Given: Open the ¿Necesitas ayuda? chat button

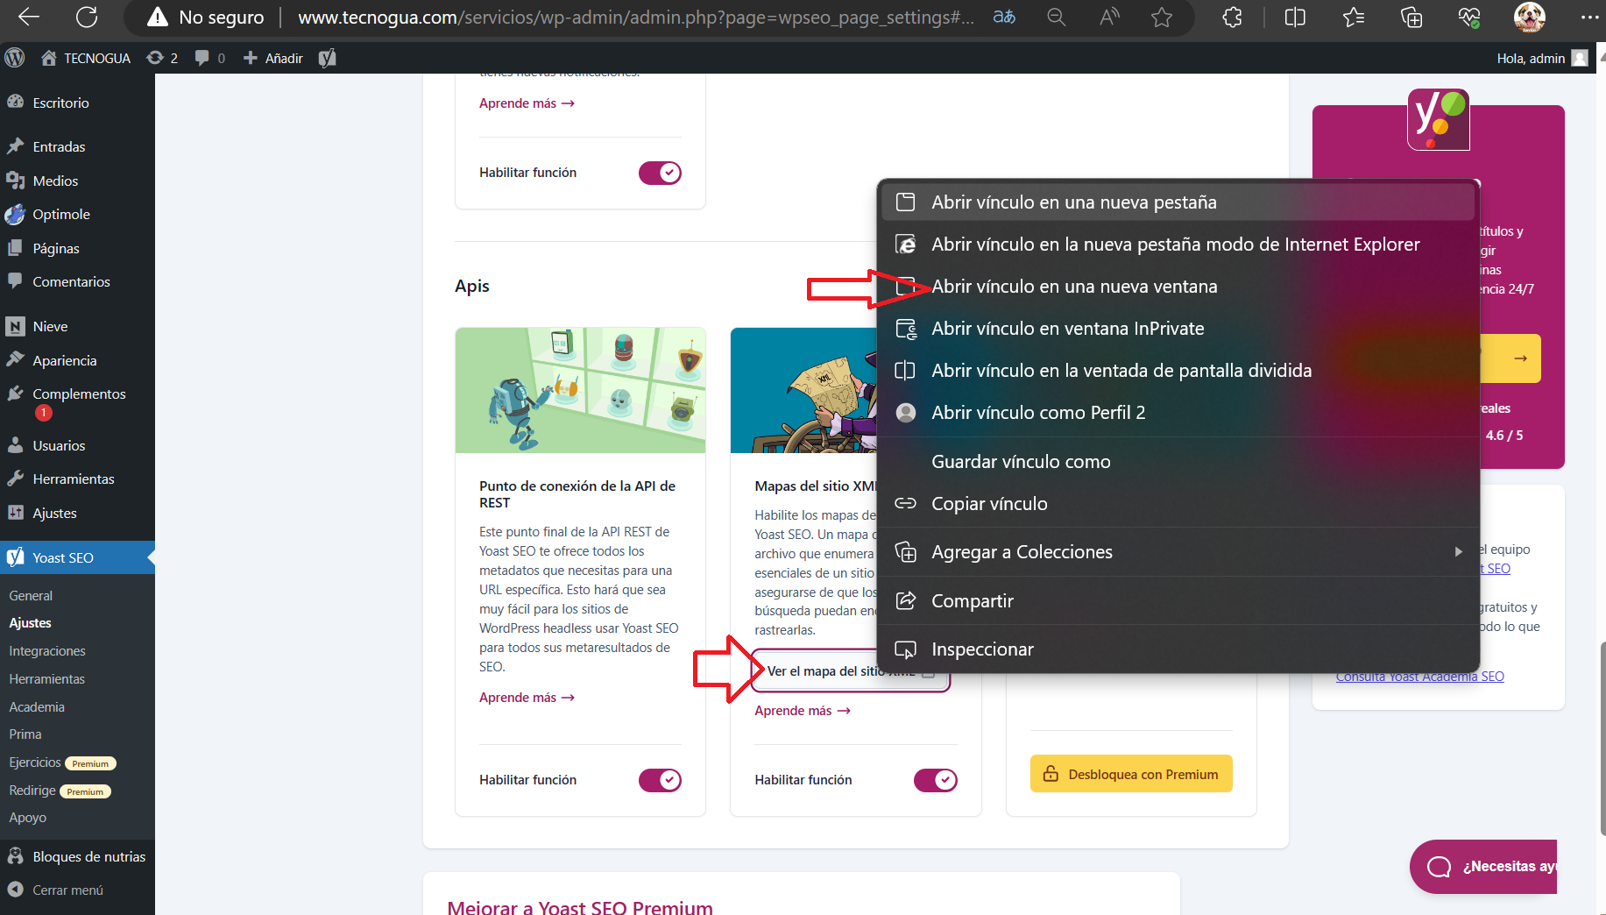Looking at the screenshot, I should (x=1483, y=867).
